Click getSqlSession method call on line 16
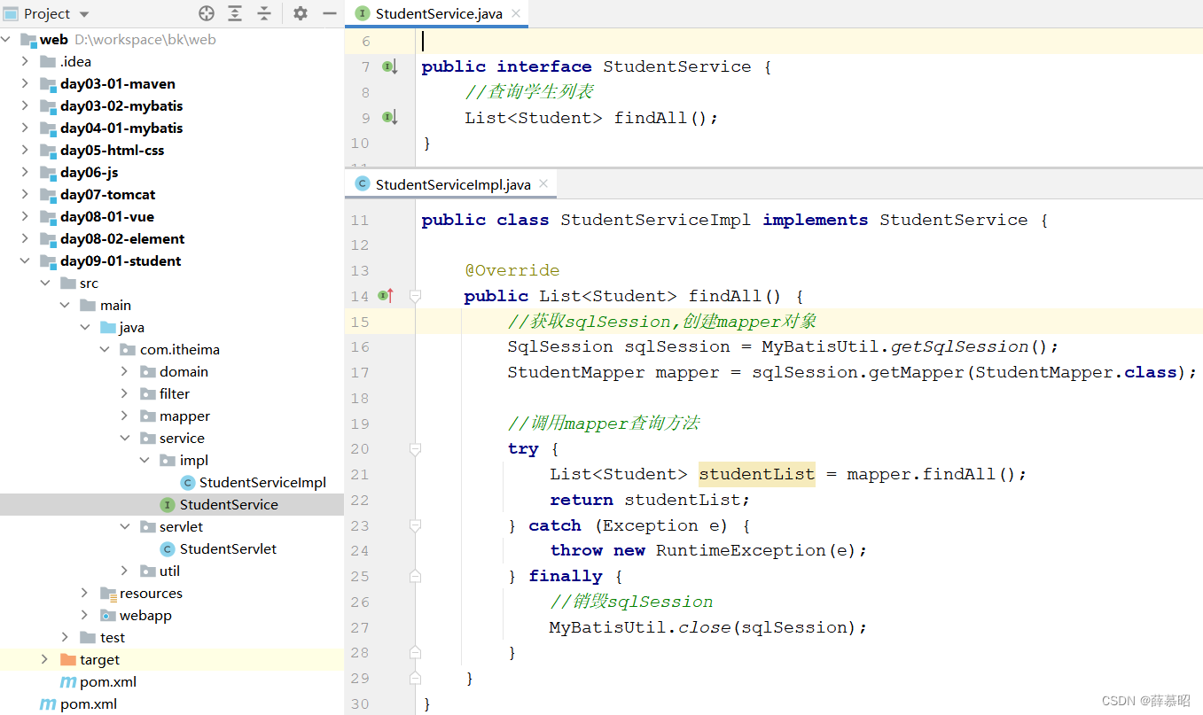This screenshot has height=715, width=1203. pyautogui.click(x=961, y=346)
